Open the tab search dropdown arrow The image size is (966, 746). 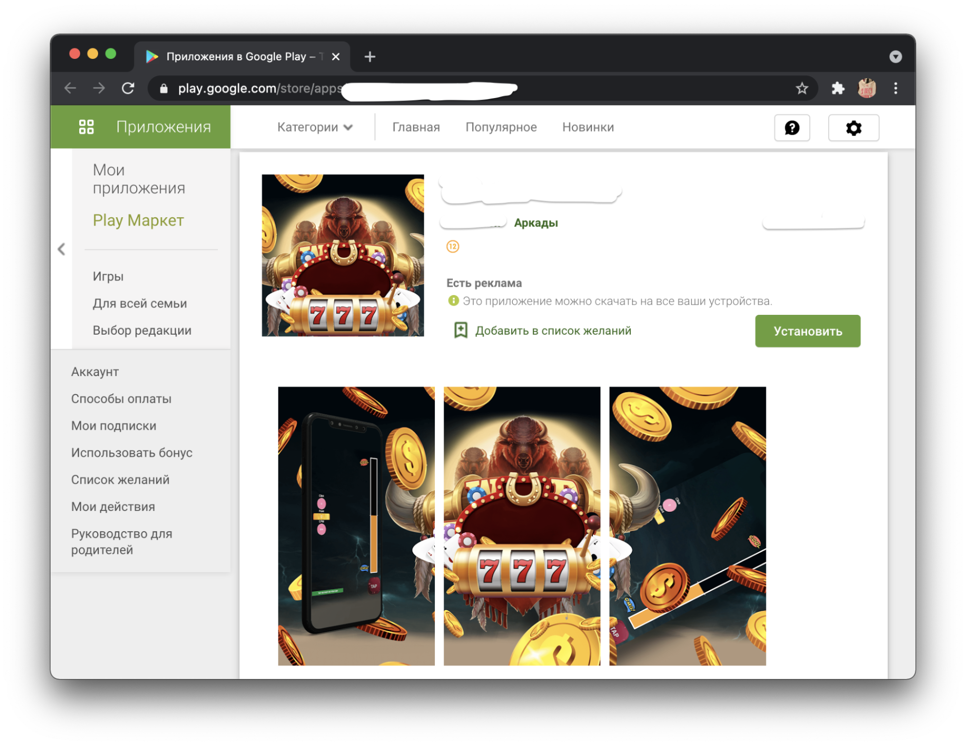pyautogui.click(x=895, y=57)
